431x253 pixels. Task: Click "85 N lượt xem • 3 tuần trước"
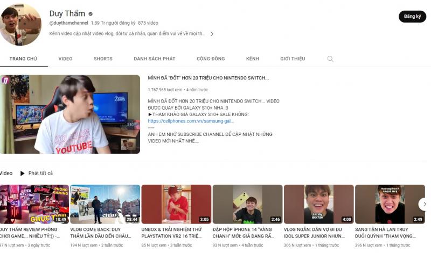(166, 245)
